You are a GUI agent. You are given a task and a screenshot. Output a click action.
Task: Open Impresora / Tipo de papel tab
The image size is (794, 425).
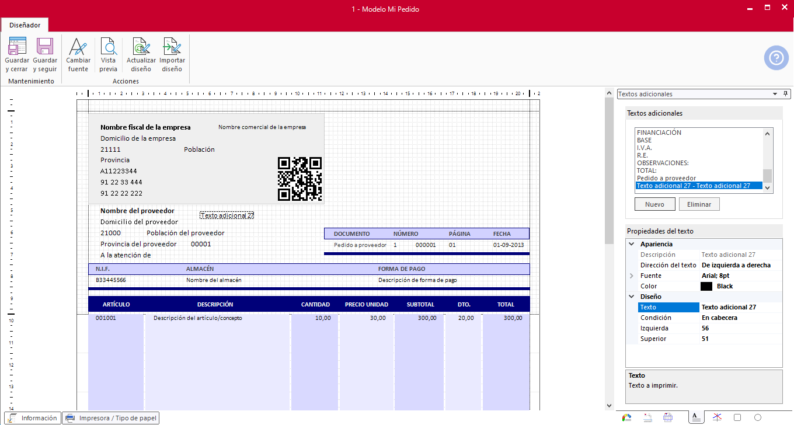110,418
